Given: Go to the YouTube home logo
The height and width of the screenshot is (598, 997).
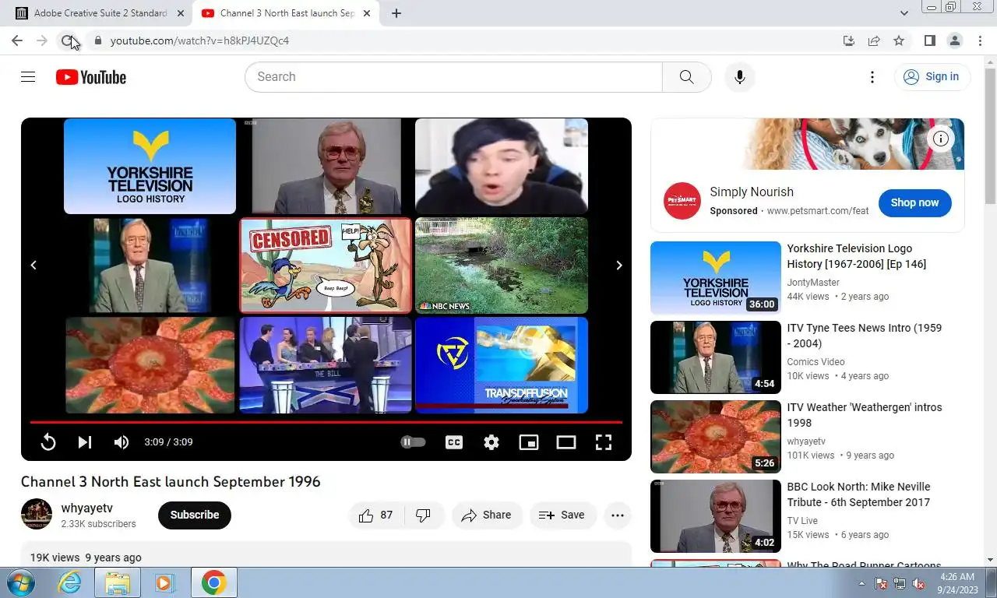Looking at the screenshot, I should 91,77.
